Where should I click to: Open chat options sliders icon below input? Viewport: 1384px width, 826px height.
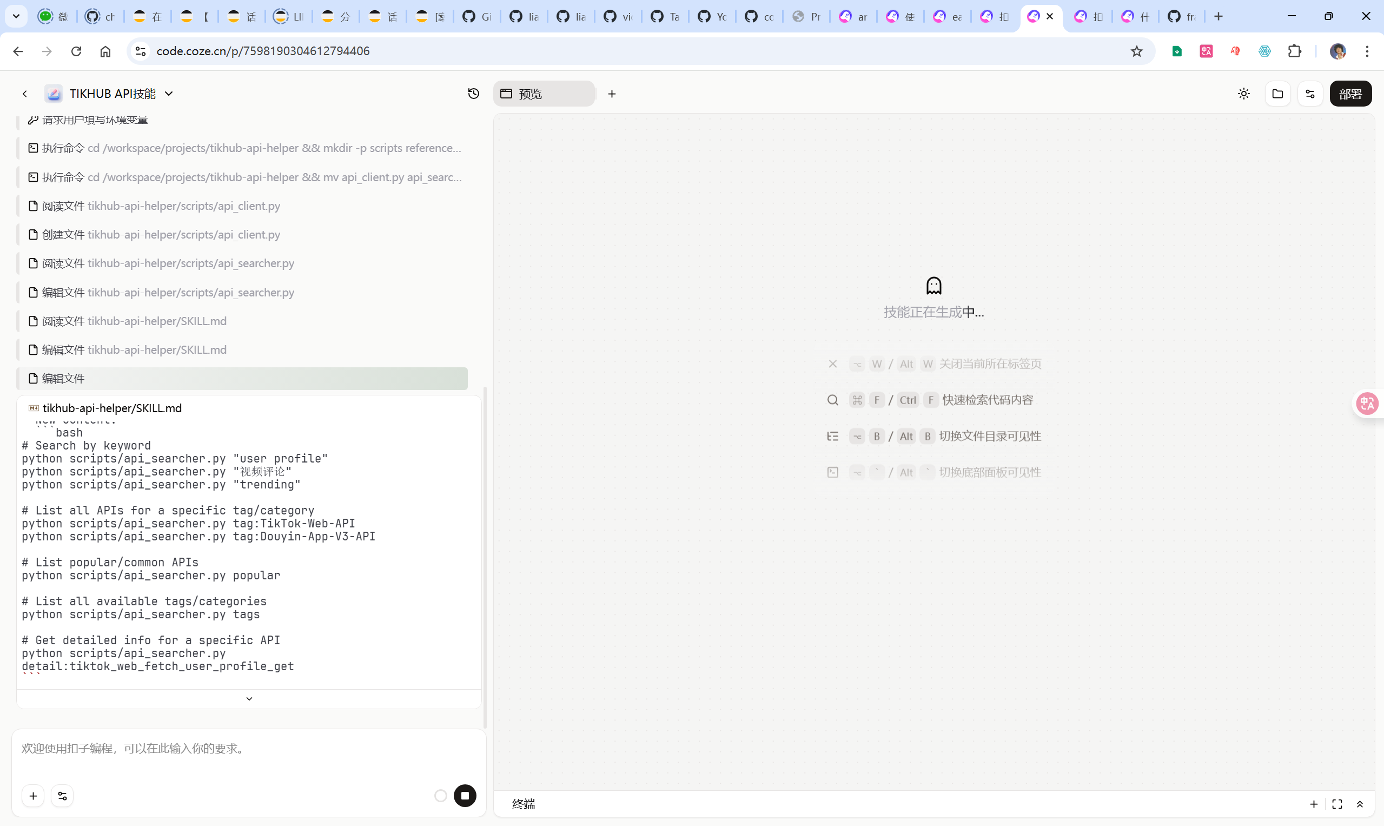click(62, 796)
